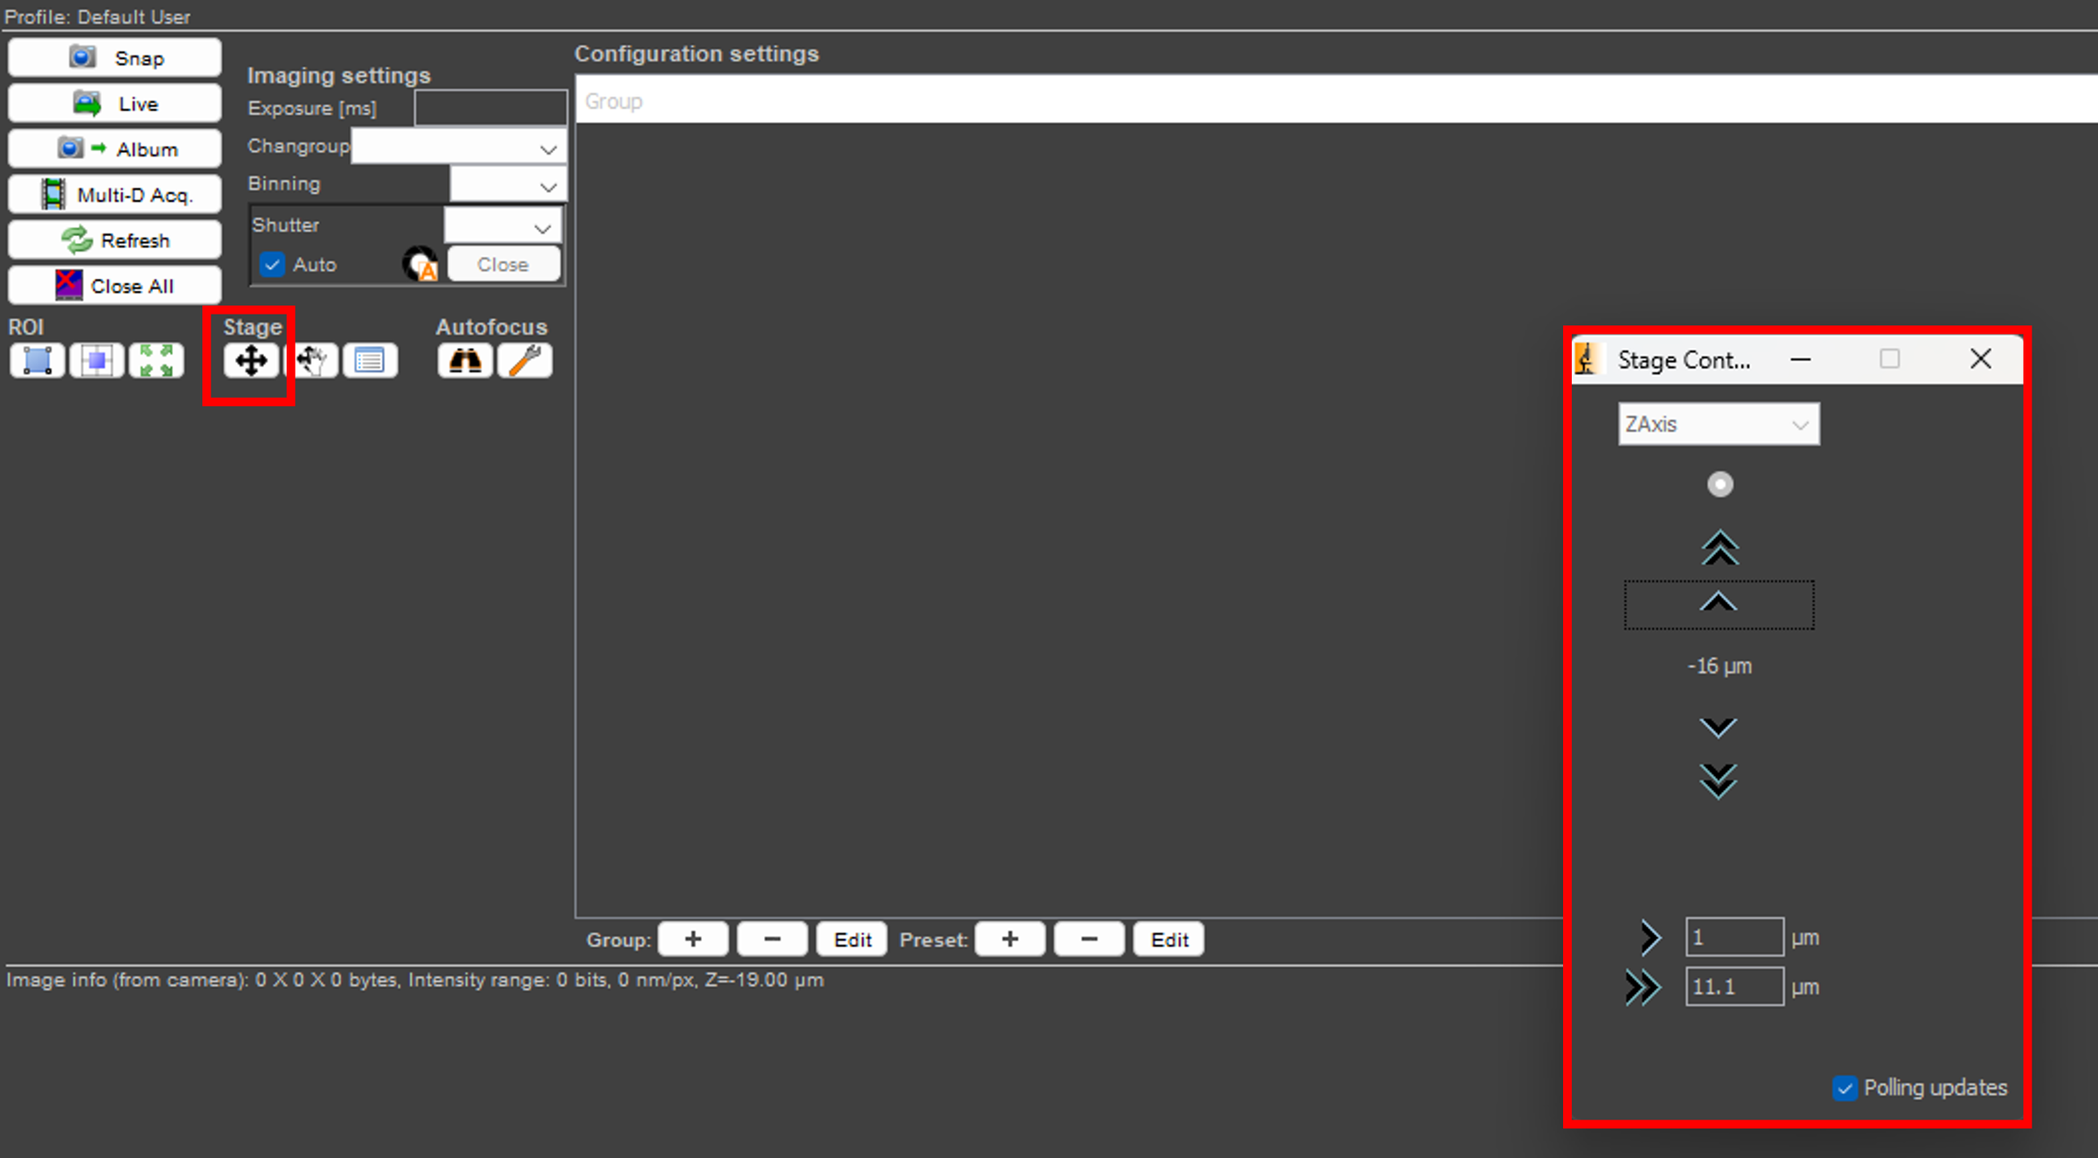Move stage up large step double chevron

[x=1719, y=548]
